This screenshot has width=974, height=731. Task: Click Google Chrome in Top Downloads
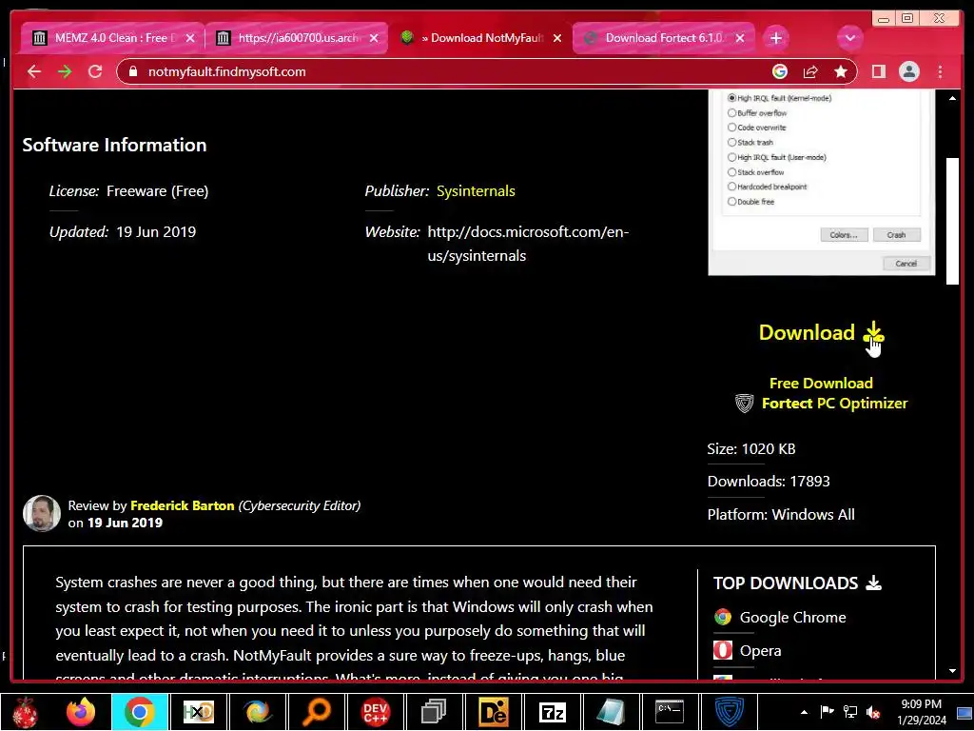[x=792, y=617]
